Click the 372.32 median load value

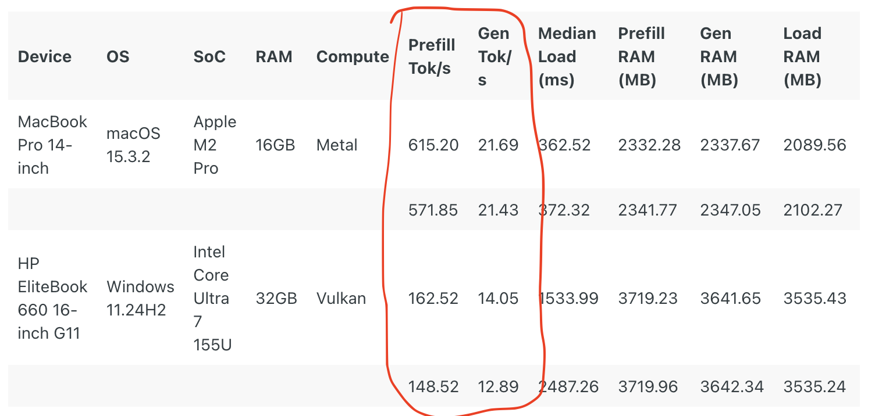click(564, 210)
